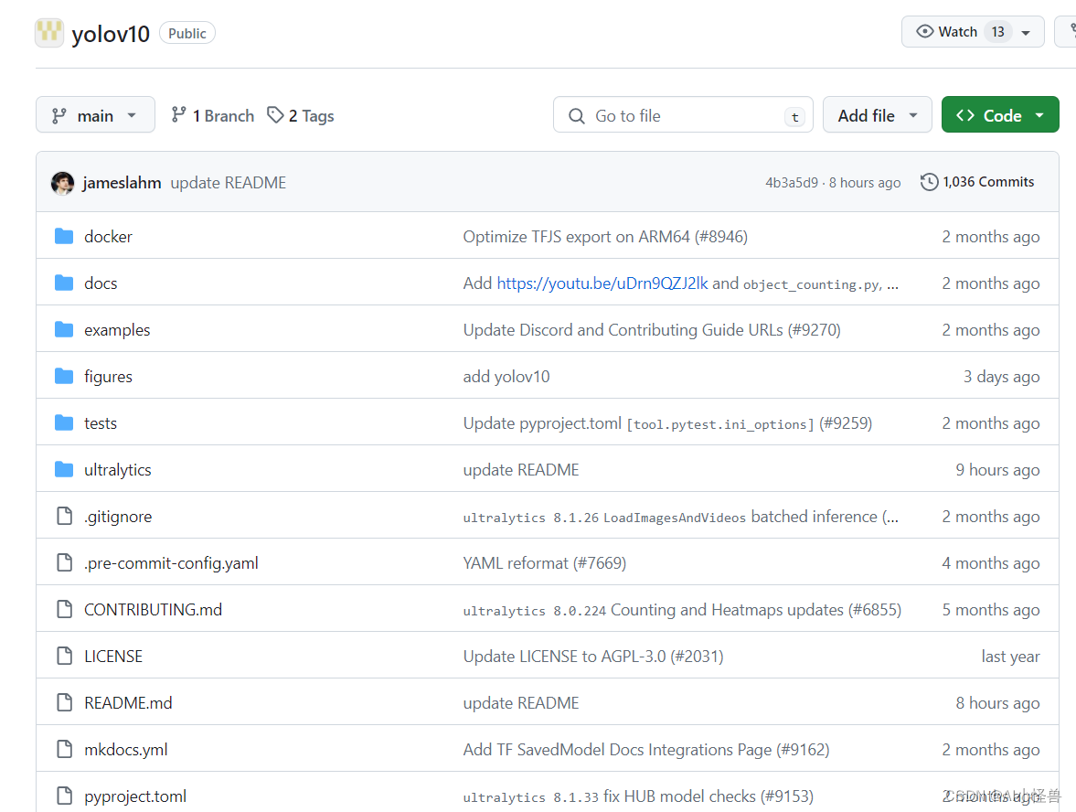Open the docs folder

101,283
